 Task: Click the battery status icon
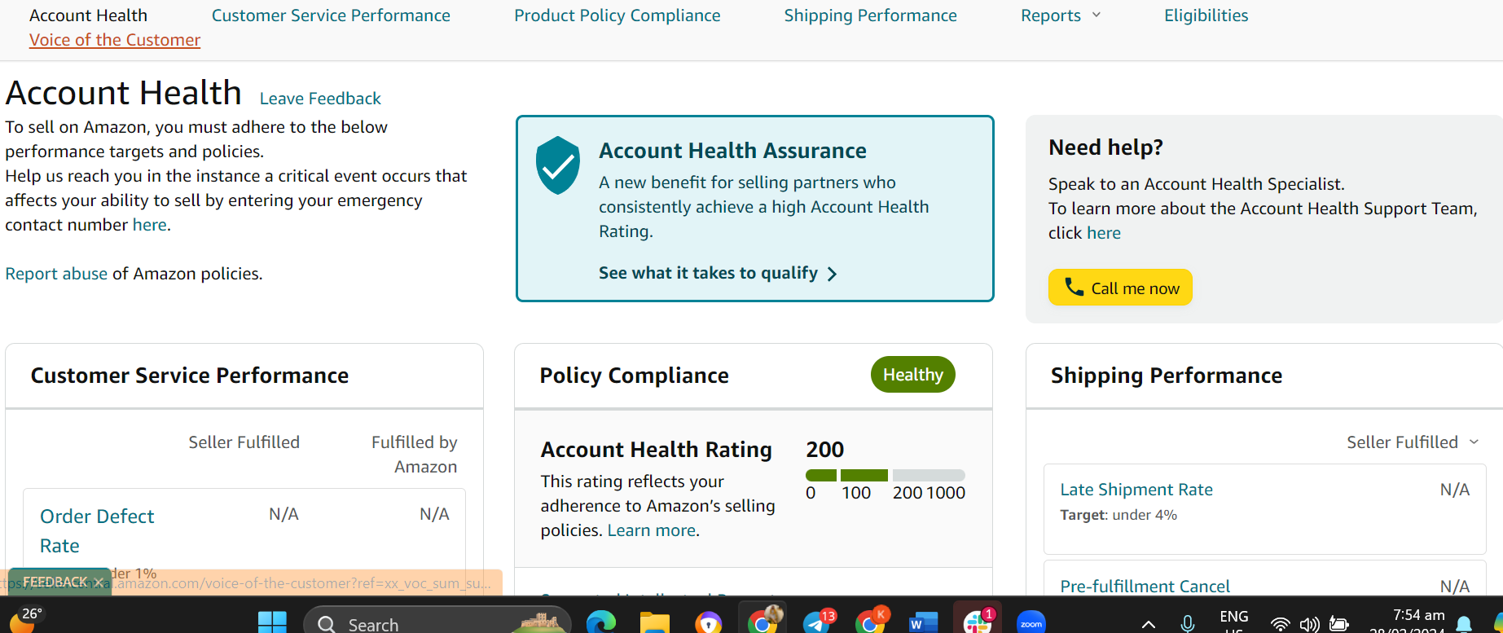point(1338,625)
